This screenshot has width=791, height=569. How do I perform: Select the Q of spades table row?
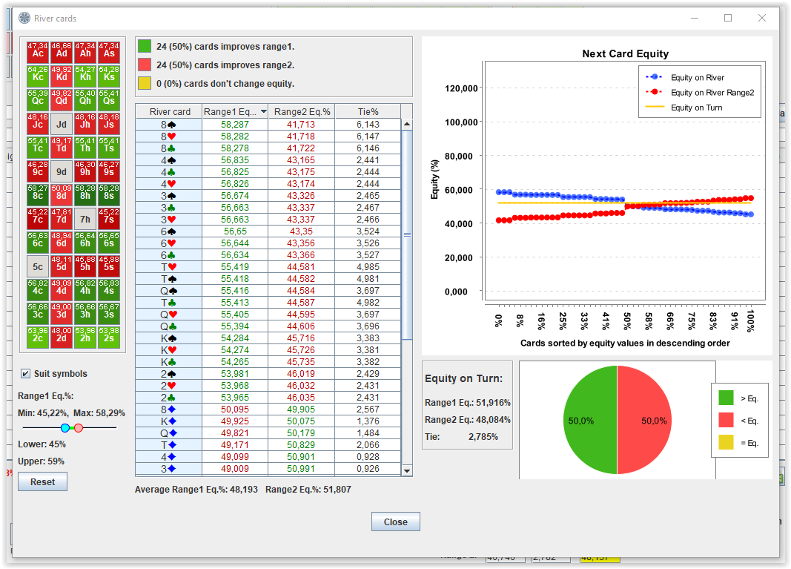(x=268, y=290)
